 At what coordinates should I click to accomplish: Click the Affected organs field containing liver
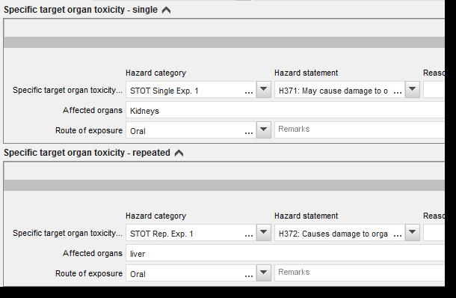[x=285, y=253]
